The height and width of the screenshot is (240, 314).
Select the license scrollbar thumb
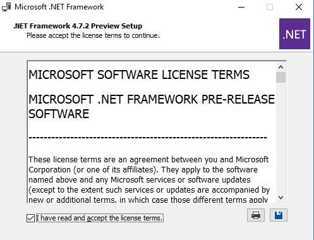(x=281, y=77)
